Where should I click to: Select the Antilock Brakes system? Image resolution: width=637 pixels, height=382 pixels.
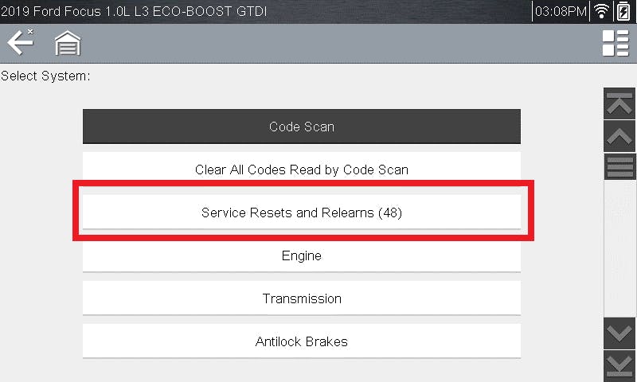pos(302,341)
